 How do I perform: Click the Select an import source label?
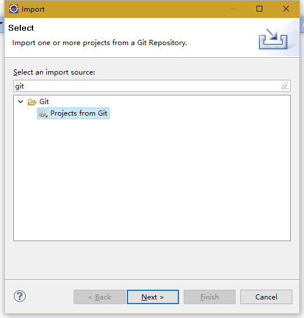[x=54, y=72]
